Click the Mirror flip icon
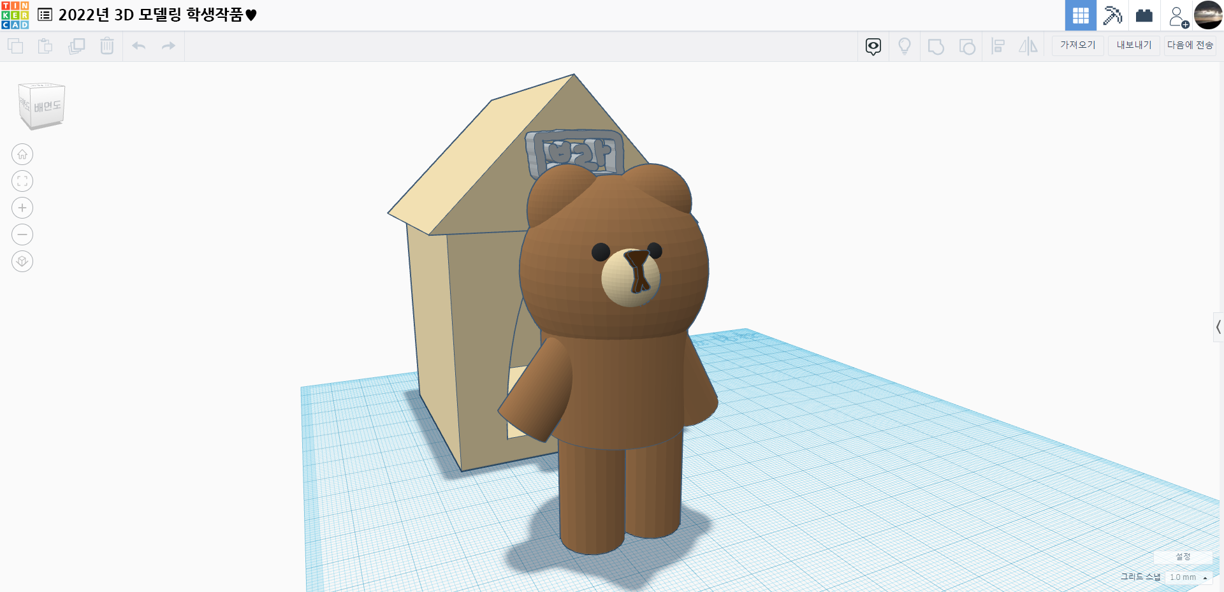The width and height of the screenshot is (1224, 592). 1028,47
